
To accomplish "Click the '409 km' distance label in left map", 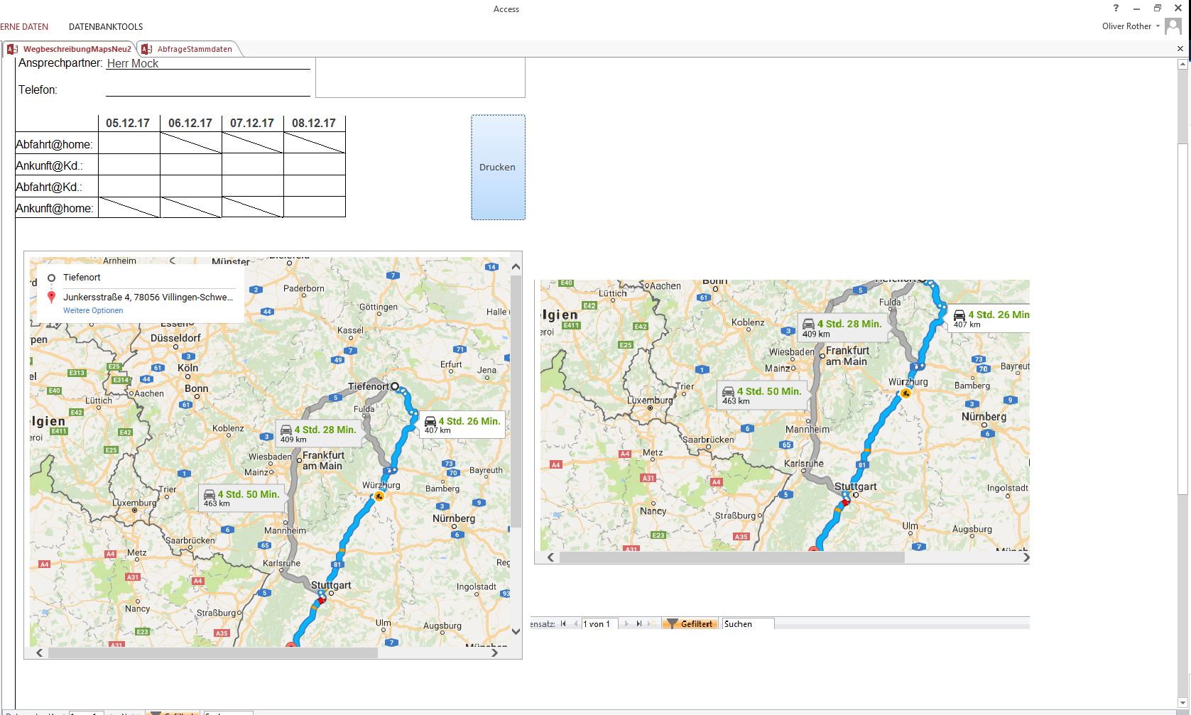I will 293,440.
